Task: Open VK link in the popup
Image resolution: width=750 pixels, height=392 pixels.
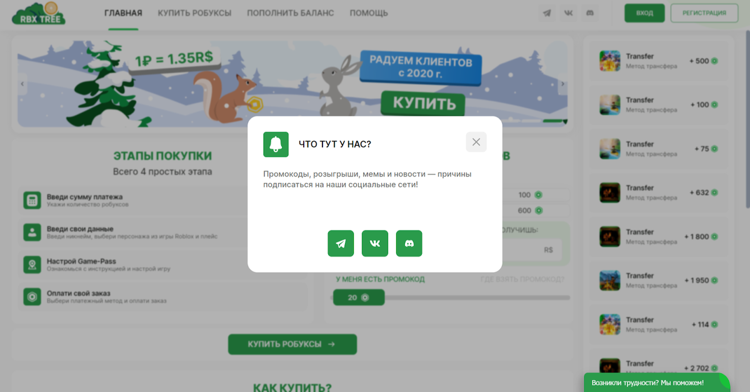Action: (375, 243)
